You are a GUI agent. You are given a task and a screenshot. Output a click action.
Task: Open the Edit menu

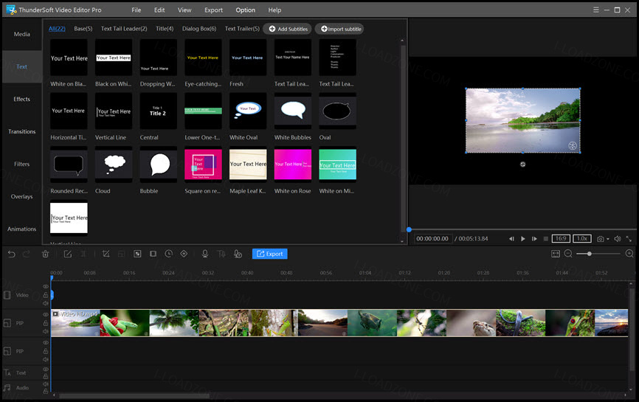click(159, 10)
